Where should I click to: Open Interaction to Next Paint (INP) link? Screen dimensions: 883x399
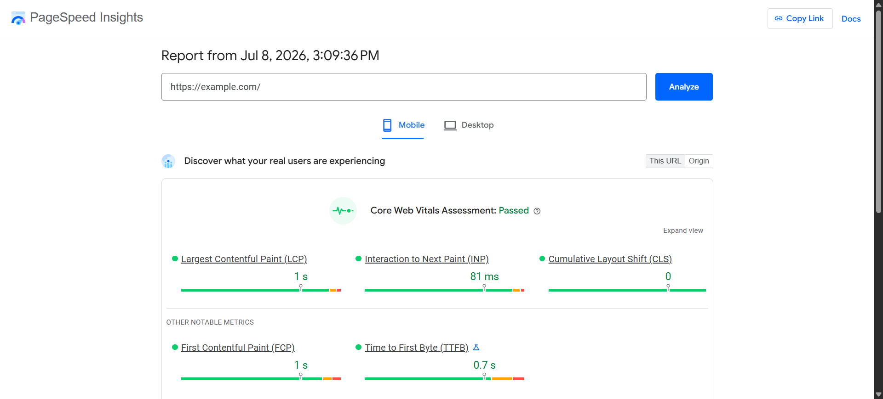(427, 259)
